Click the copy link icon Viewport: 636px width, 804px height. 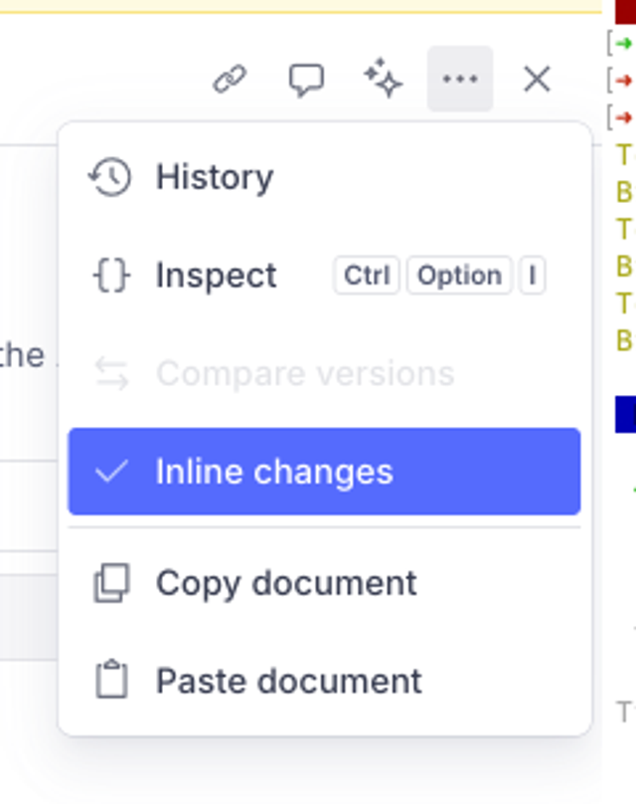[x=231, y=77]
